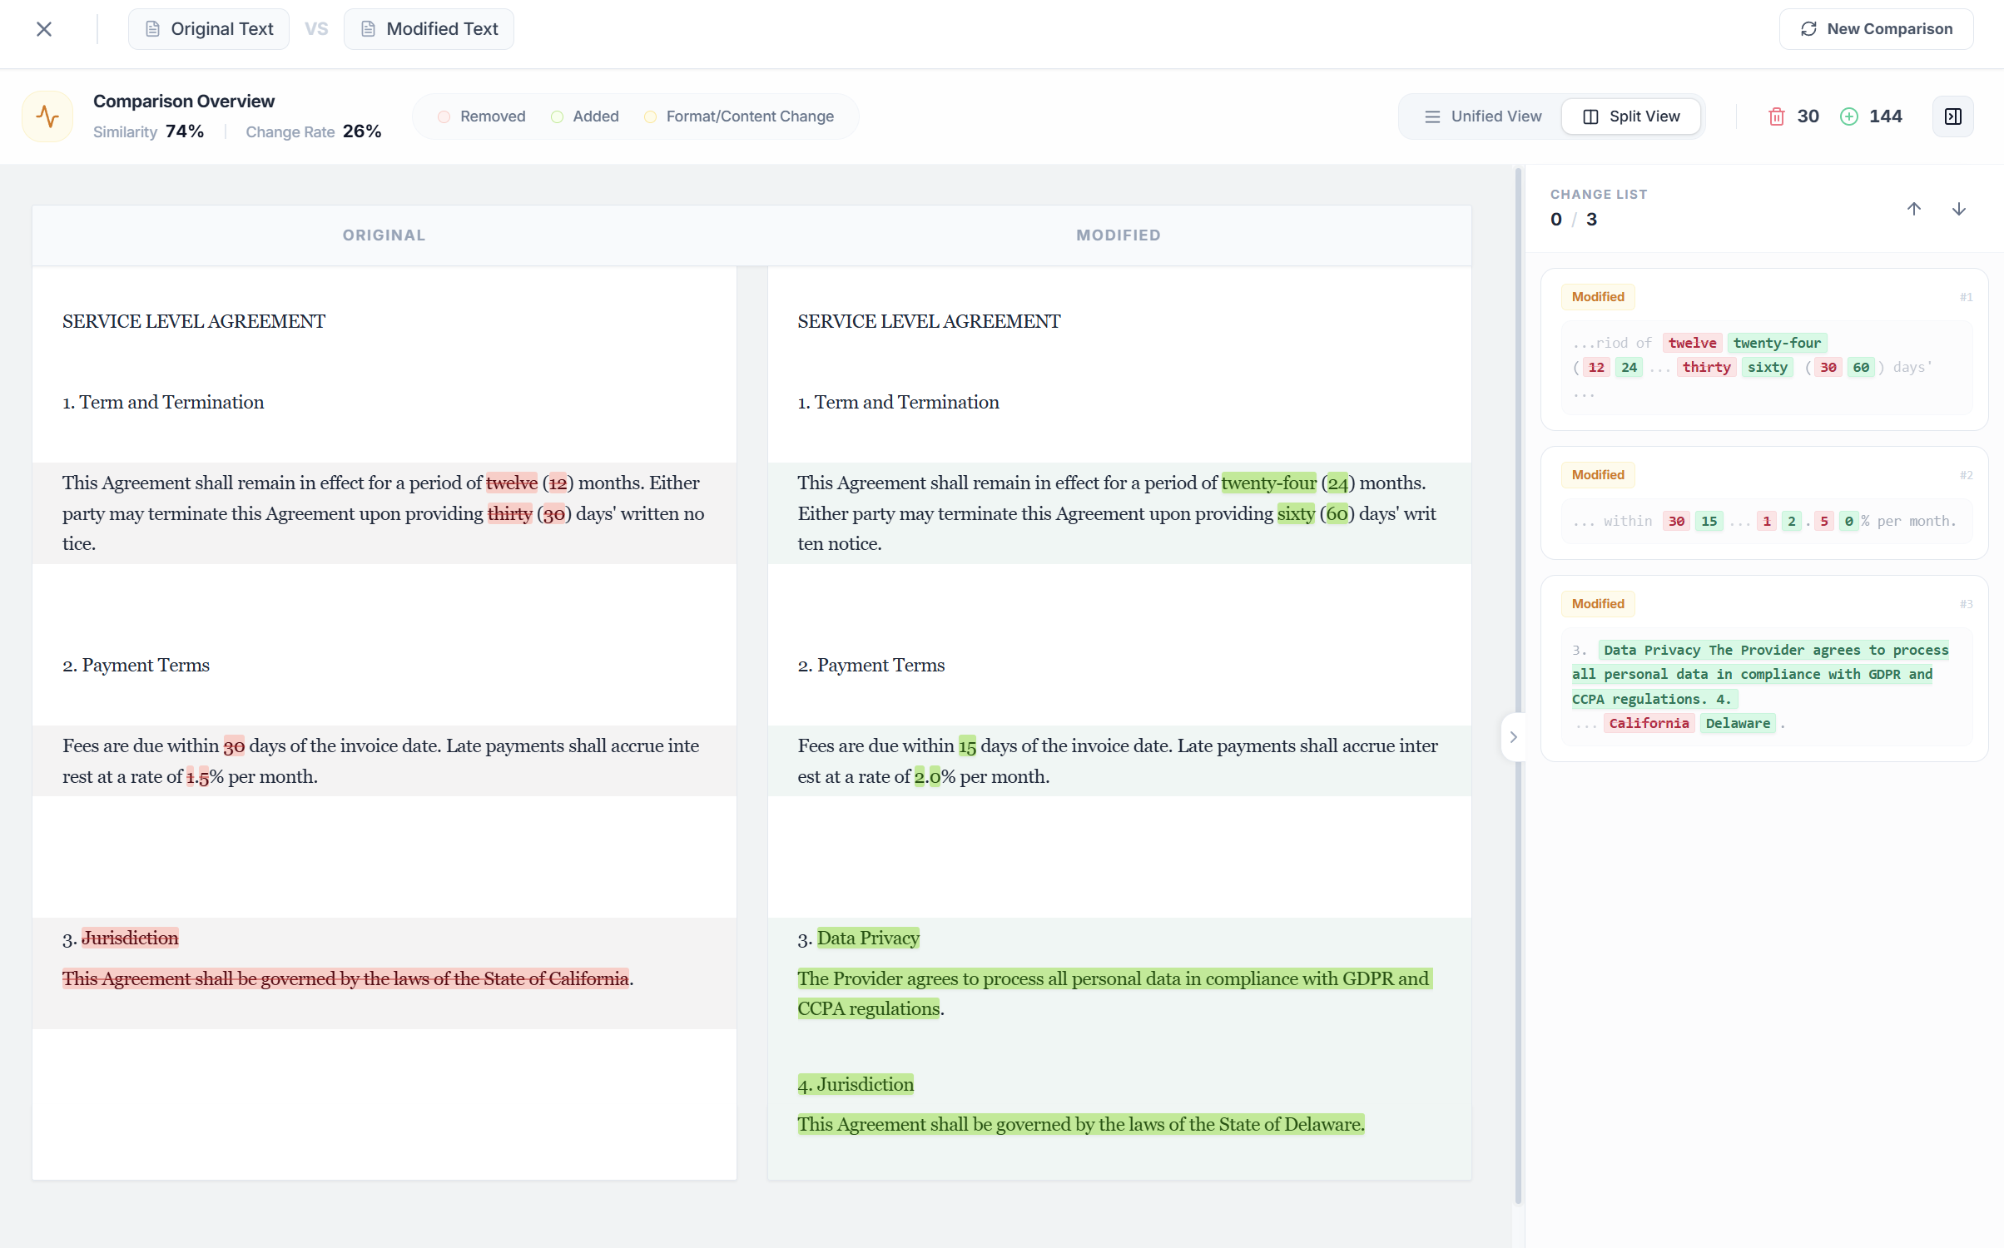The width and height of the screenshot is (2004, 1248).
Task: Click the plus icon showing 144 additions
Action: [1849, 116]
